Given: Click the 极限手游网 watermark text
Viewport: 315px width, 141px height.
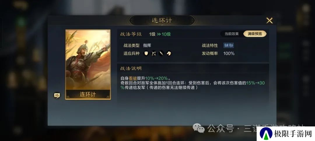Looking at the screenshot, I should pyautogui.click(x=293, y=134).
